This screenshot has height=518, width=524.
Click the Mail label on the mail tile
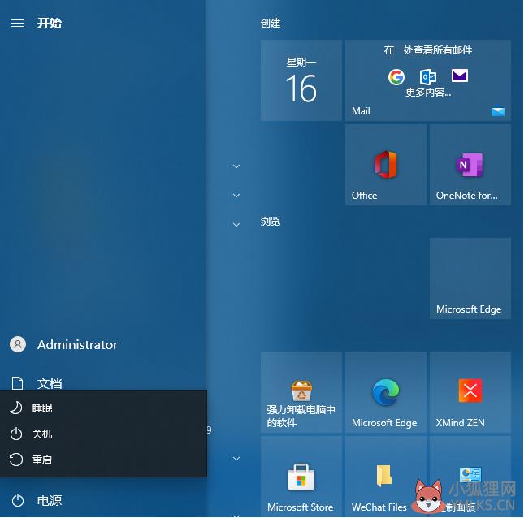pyautogui.click(x=361, y=111)
